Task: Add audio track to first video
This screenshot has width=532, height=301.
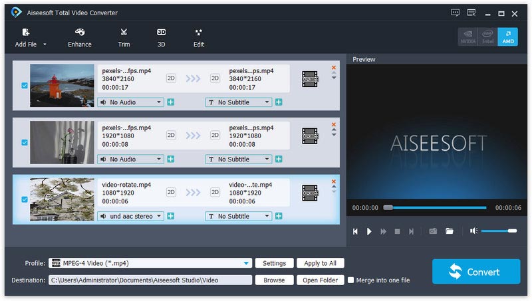Action: point(171,102)
